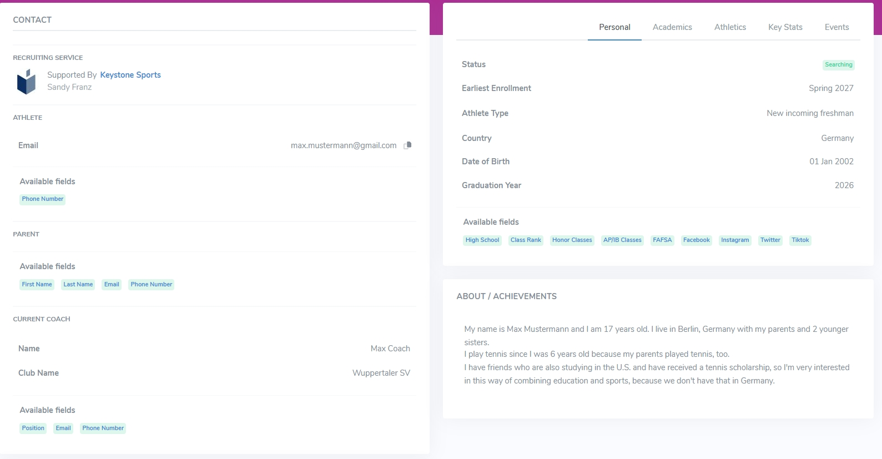
Task: Select the Instagram field tag
Action: coord(735,240)
